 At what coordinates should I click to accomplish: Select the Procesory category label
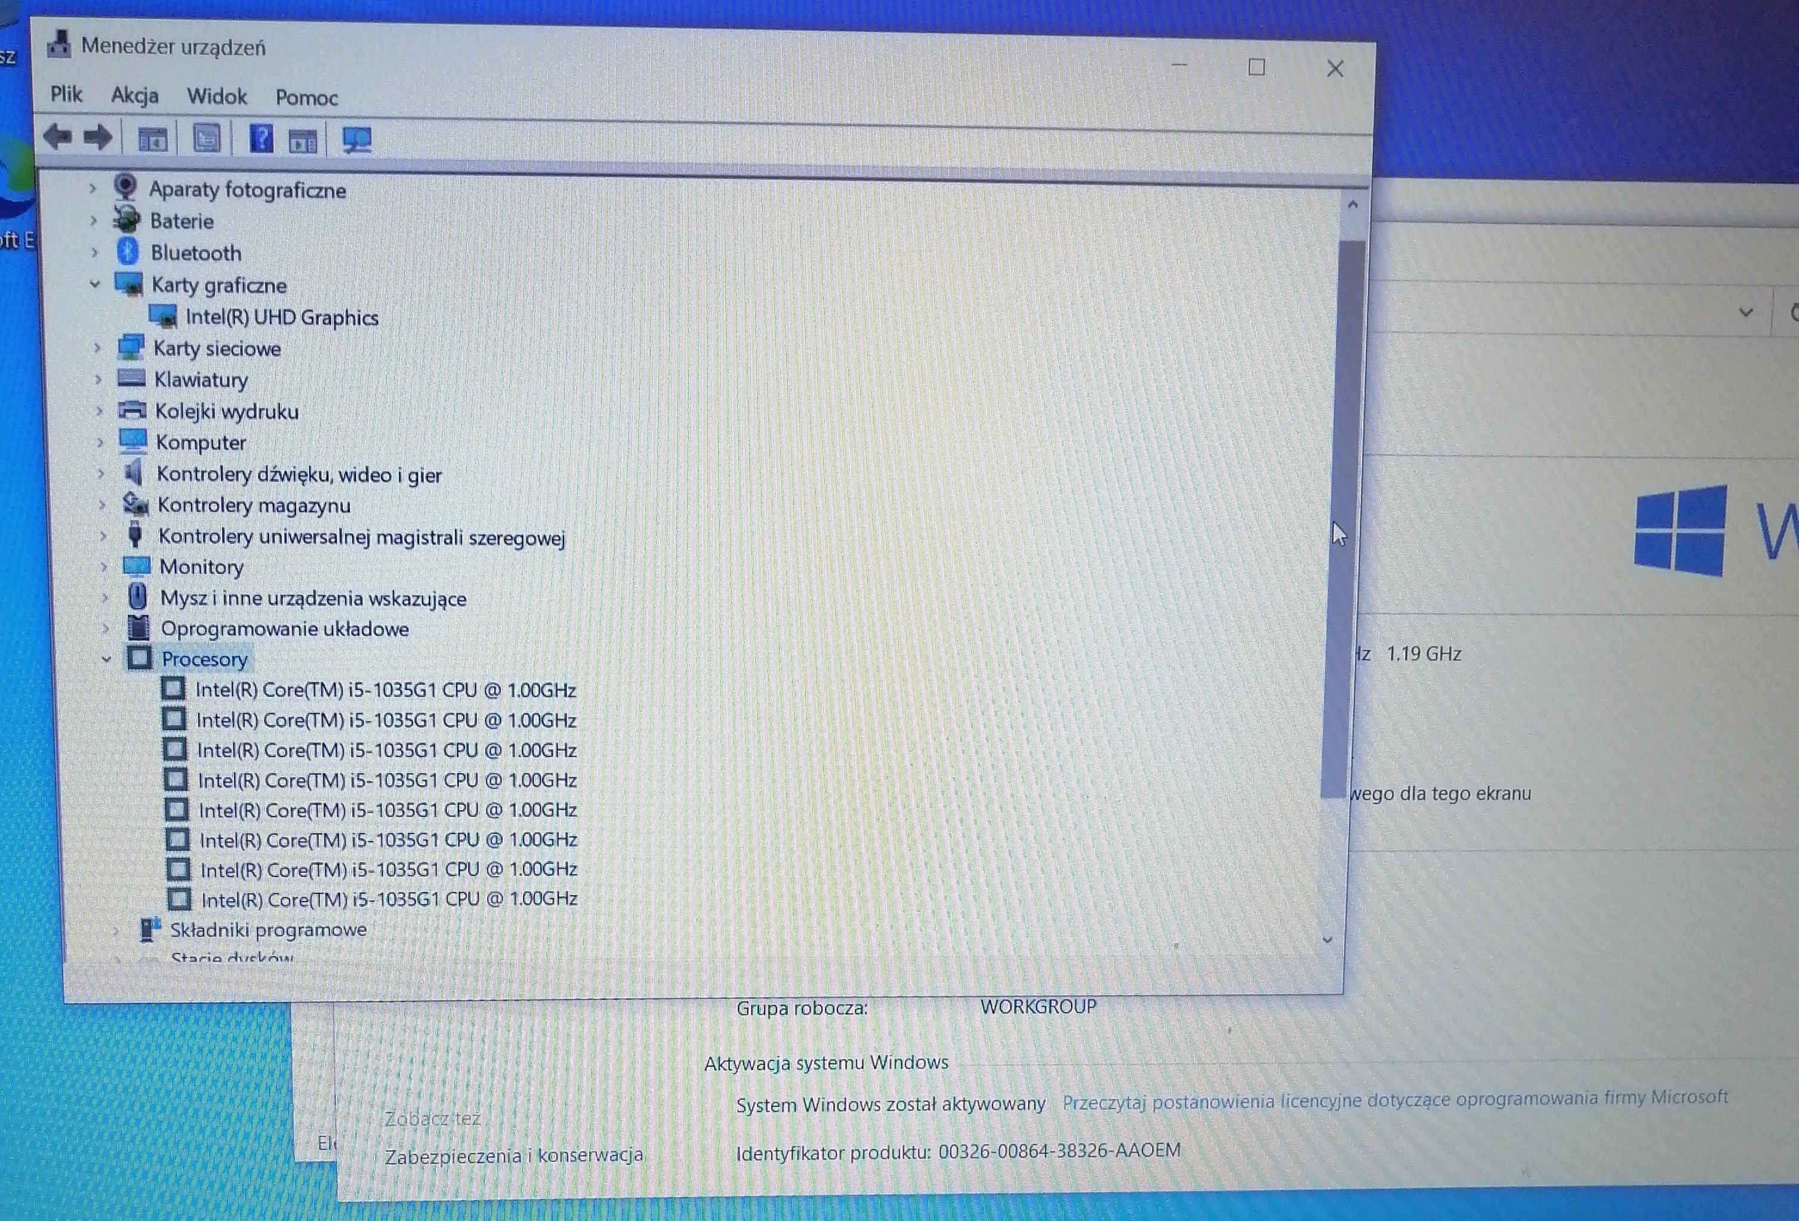[x=204, y=659]
